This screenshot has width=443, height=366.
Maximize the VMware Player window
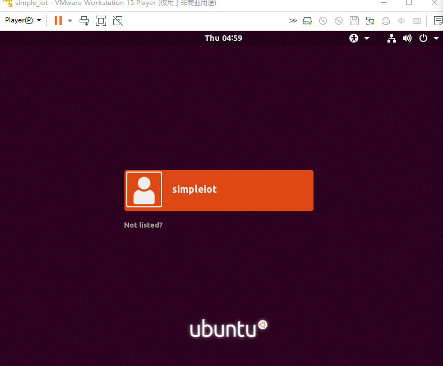click(409, 3)
